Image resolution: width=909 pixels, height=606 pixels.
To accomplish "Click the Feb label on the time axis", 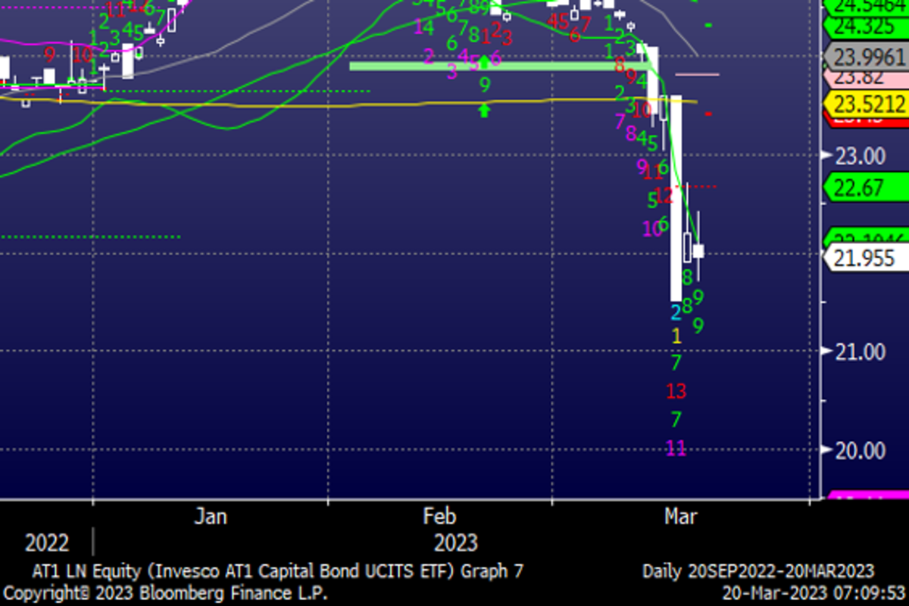I will [x=439, y=517].
